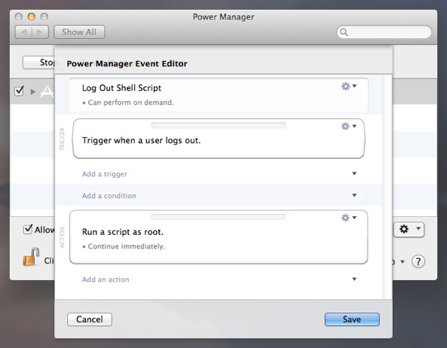Go forward with the right arrow button
Image resolution: width=447 pixels, height=348 pixels.
(40, 32)
